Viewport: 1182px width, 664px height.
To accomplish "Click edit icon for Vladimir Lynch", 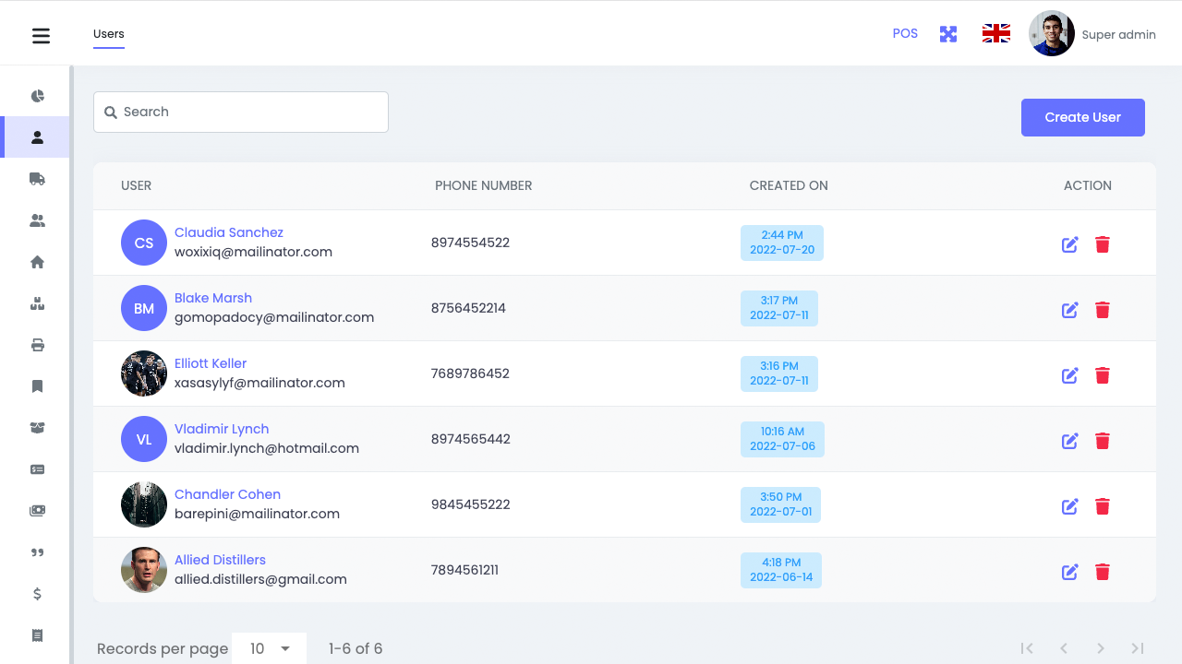I will coord(1069,441).
